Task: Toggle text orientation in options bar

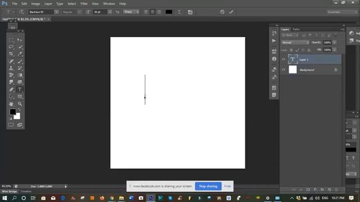Action: tap(21, 12)
